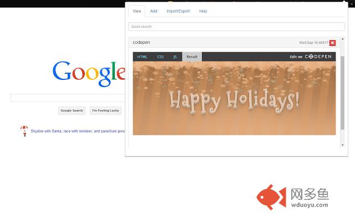Select the Result tab in the CodePen embed
This screenshot has height=222, width=355.
point(192,57)
